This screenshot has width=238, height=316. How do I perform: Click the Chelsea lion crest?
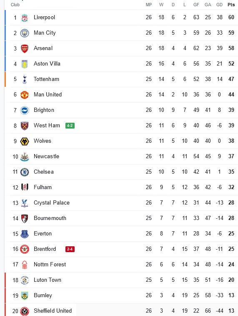click(x=25, y=172)
